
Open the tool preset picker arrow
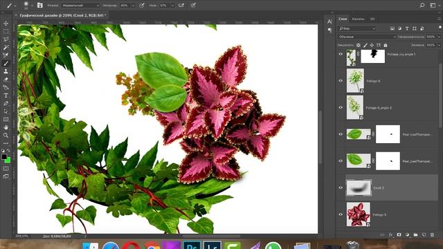tap(15, 6)
